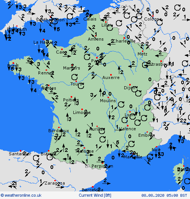Click the red dot at Nice

(x=157, y=147)
